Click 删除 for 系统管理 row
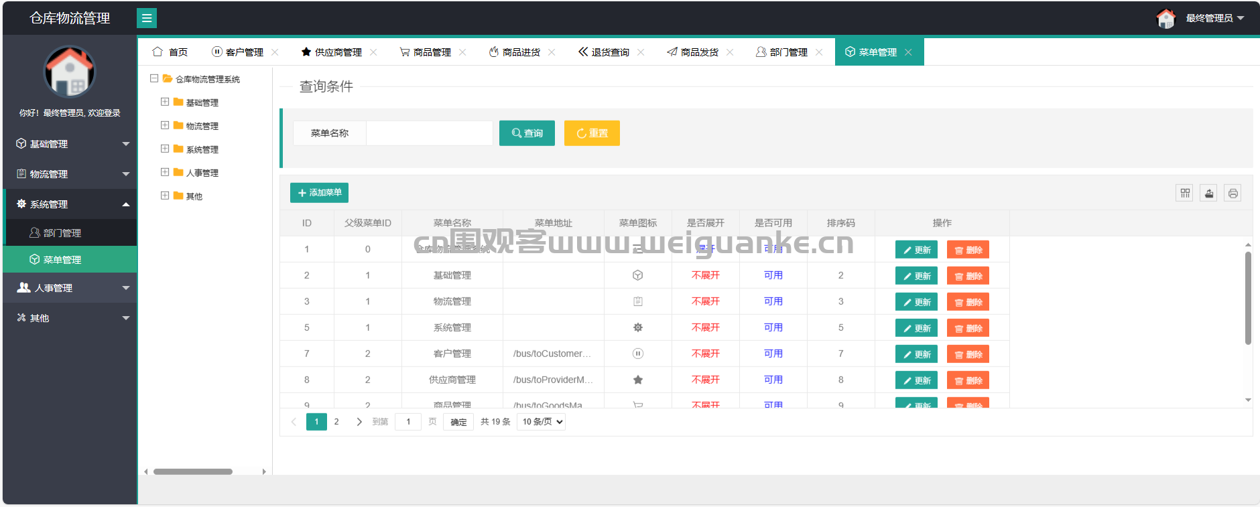The width and height of the screenshot is (1260, 507). 968,328
